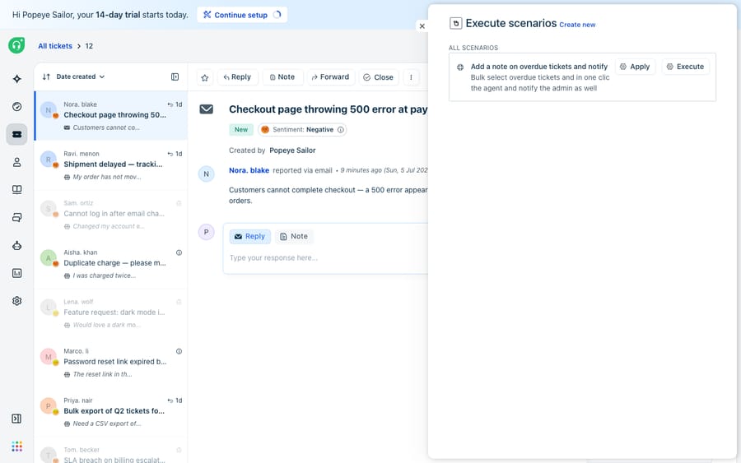Click the New status tag
741x463 pixels.
click(241, 130)
